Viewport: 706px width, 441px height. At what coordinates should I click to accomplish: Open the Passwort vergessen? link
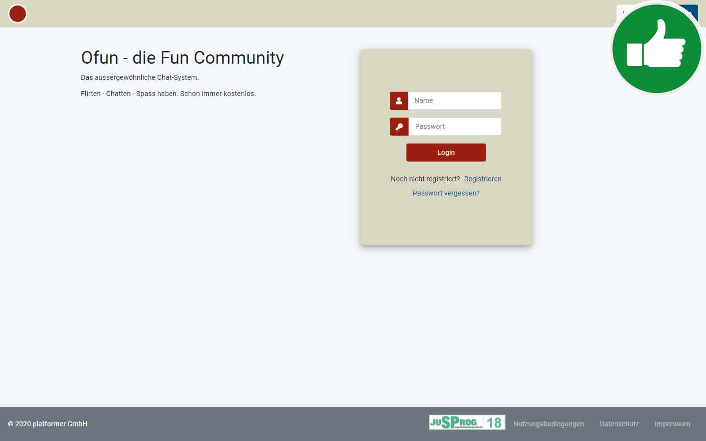(x=446, y=194)
